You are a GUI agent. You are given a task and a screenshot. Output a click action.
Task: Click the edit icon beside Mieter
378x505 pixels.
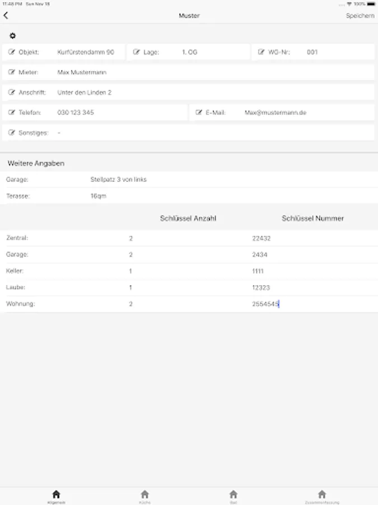[12, 72]
